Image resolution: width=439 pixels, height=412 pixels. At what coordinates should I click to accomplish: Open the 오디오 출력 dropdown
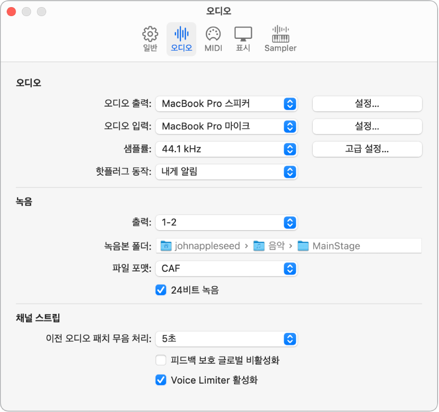coord(226,104)
